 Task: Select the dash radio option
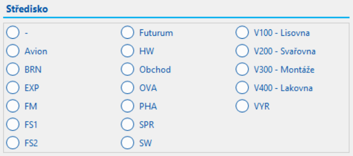click(13, 32)
